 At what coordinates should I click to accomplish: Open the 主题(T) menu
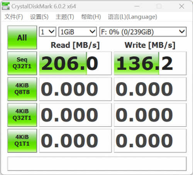coord(65,17)
